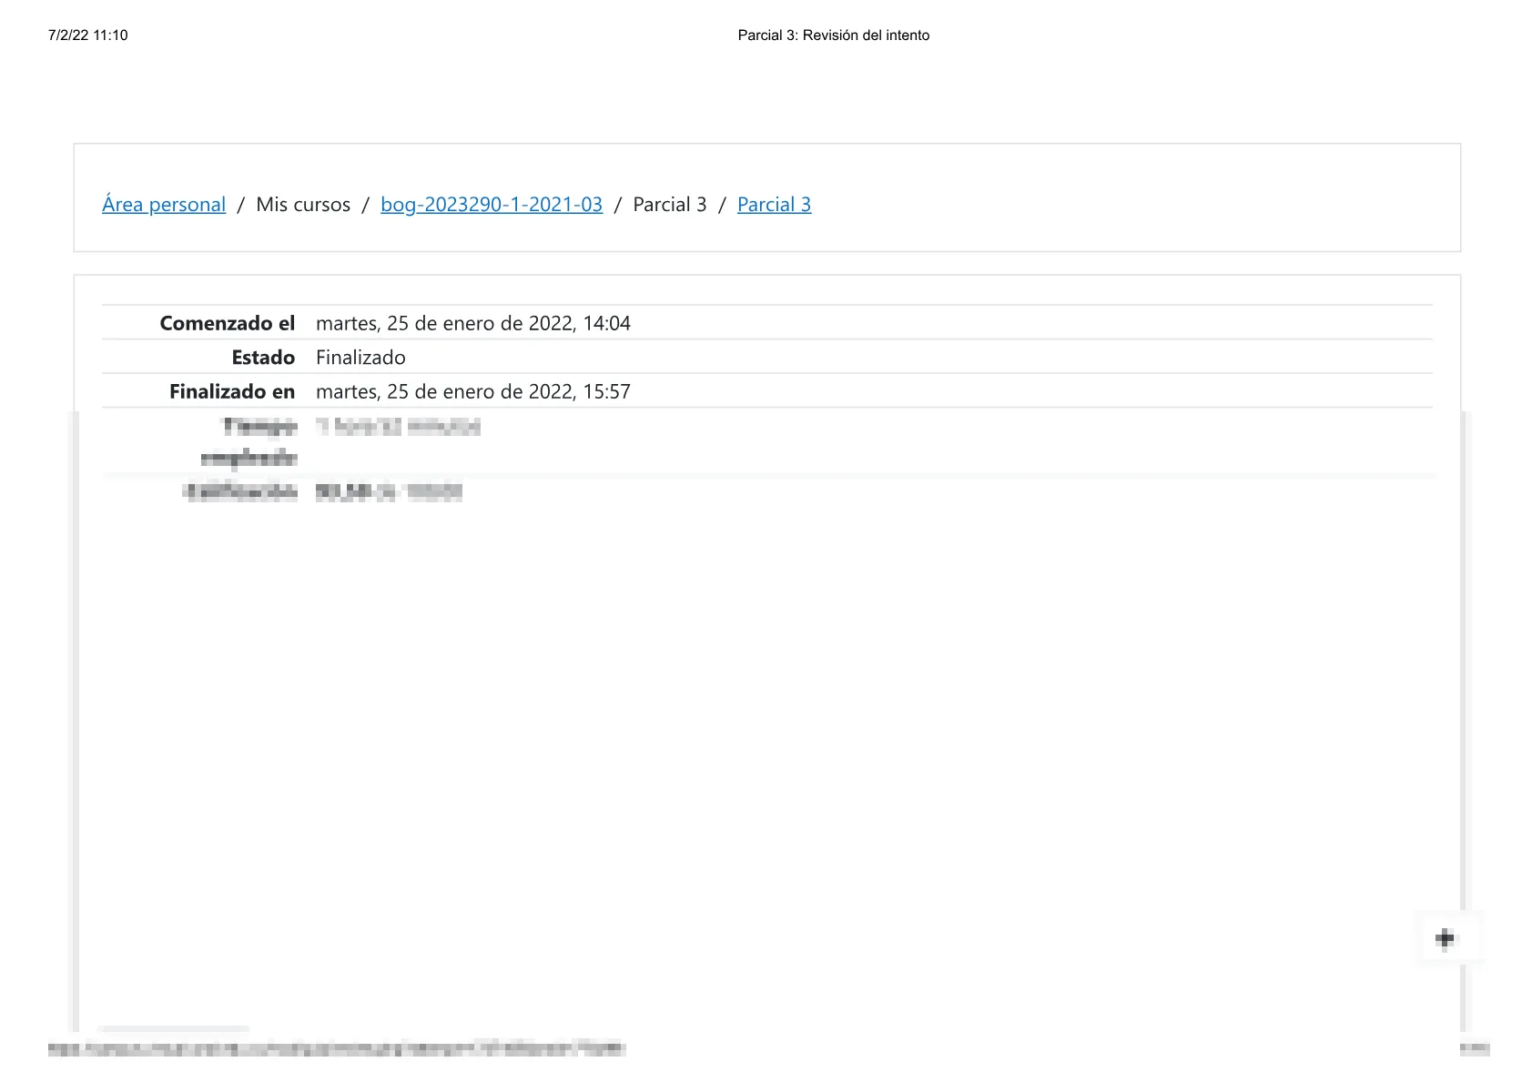Click the blurred URL in page footer
1532x1082 pixels.
click(x=336, y=1048)
